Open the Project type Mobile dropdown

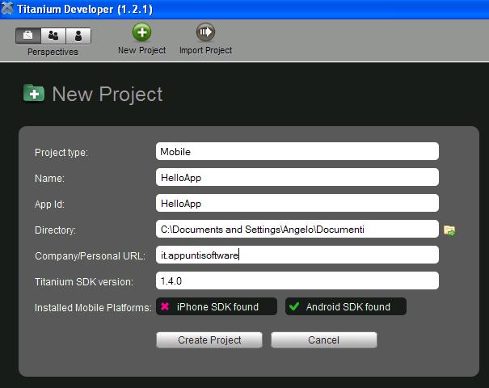(x=297, y=152)
